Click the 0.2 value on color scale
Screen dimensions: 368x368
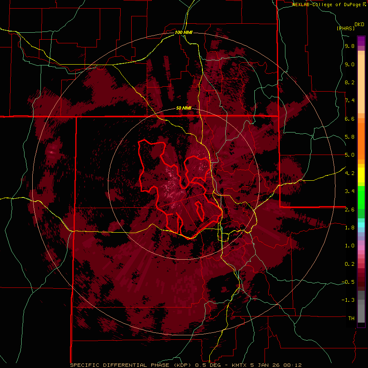350,264
